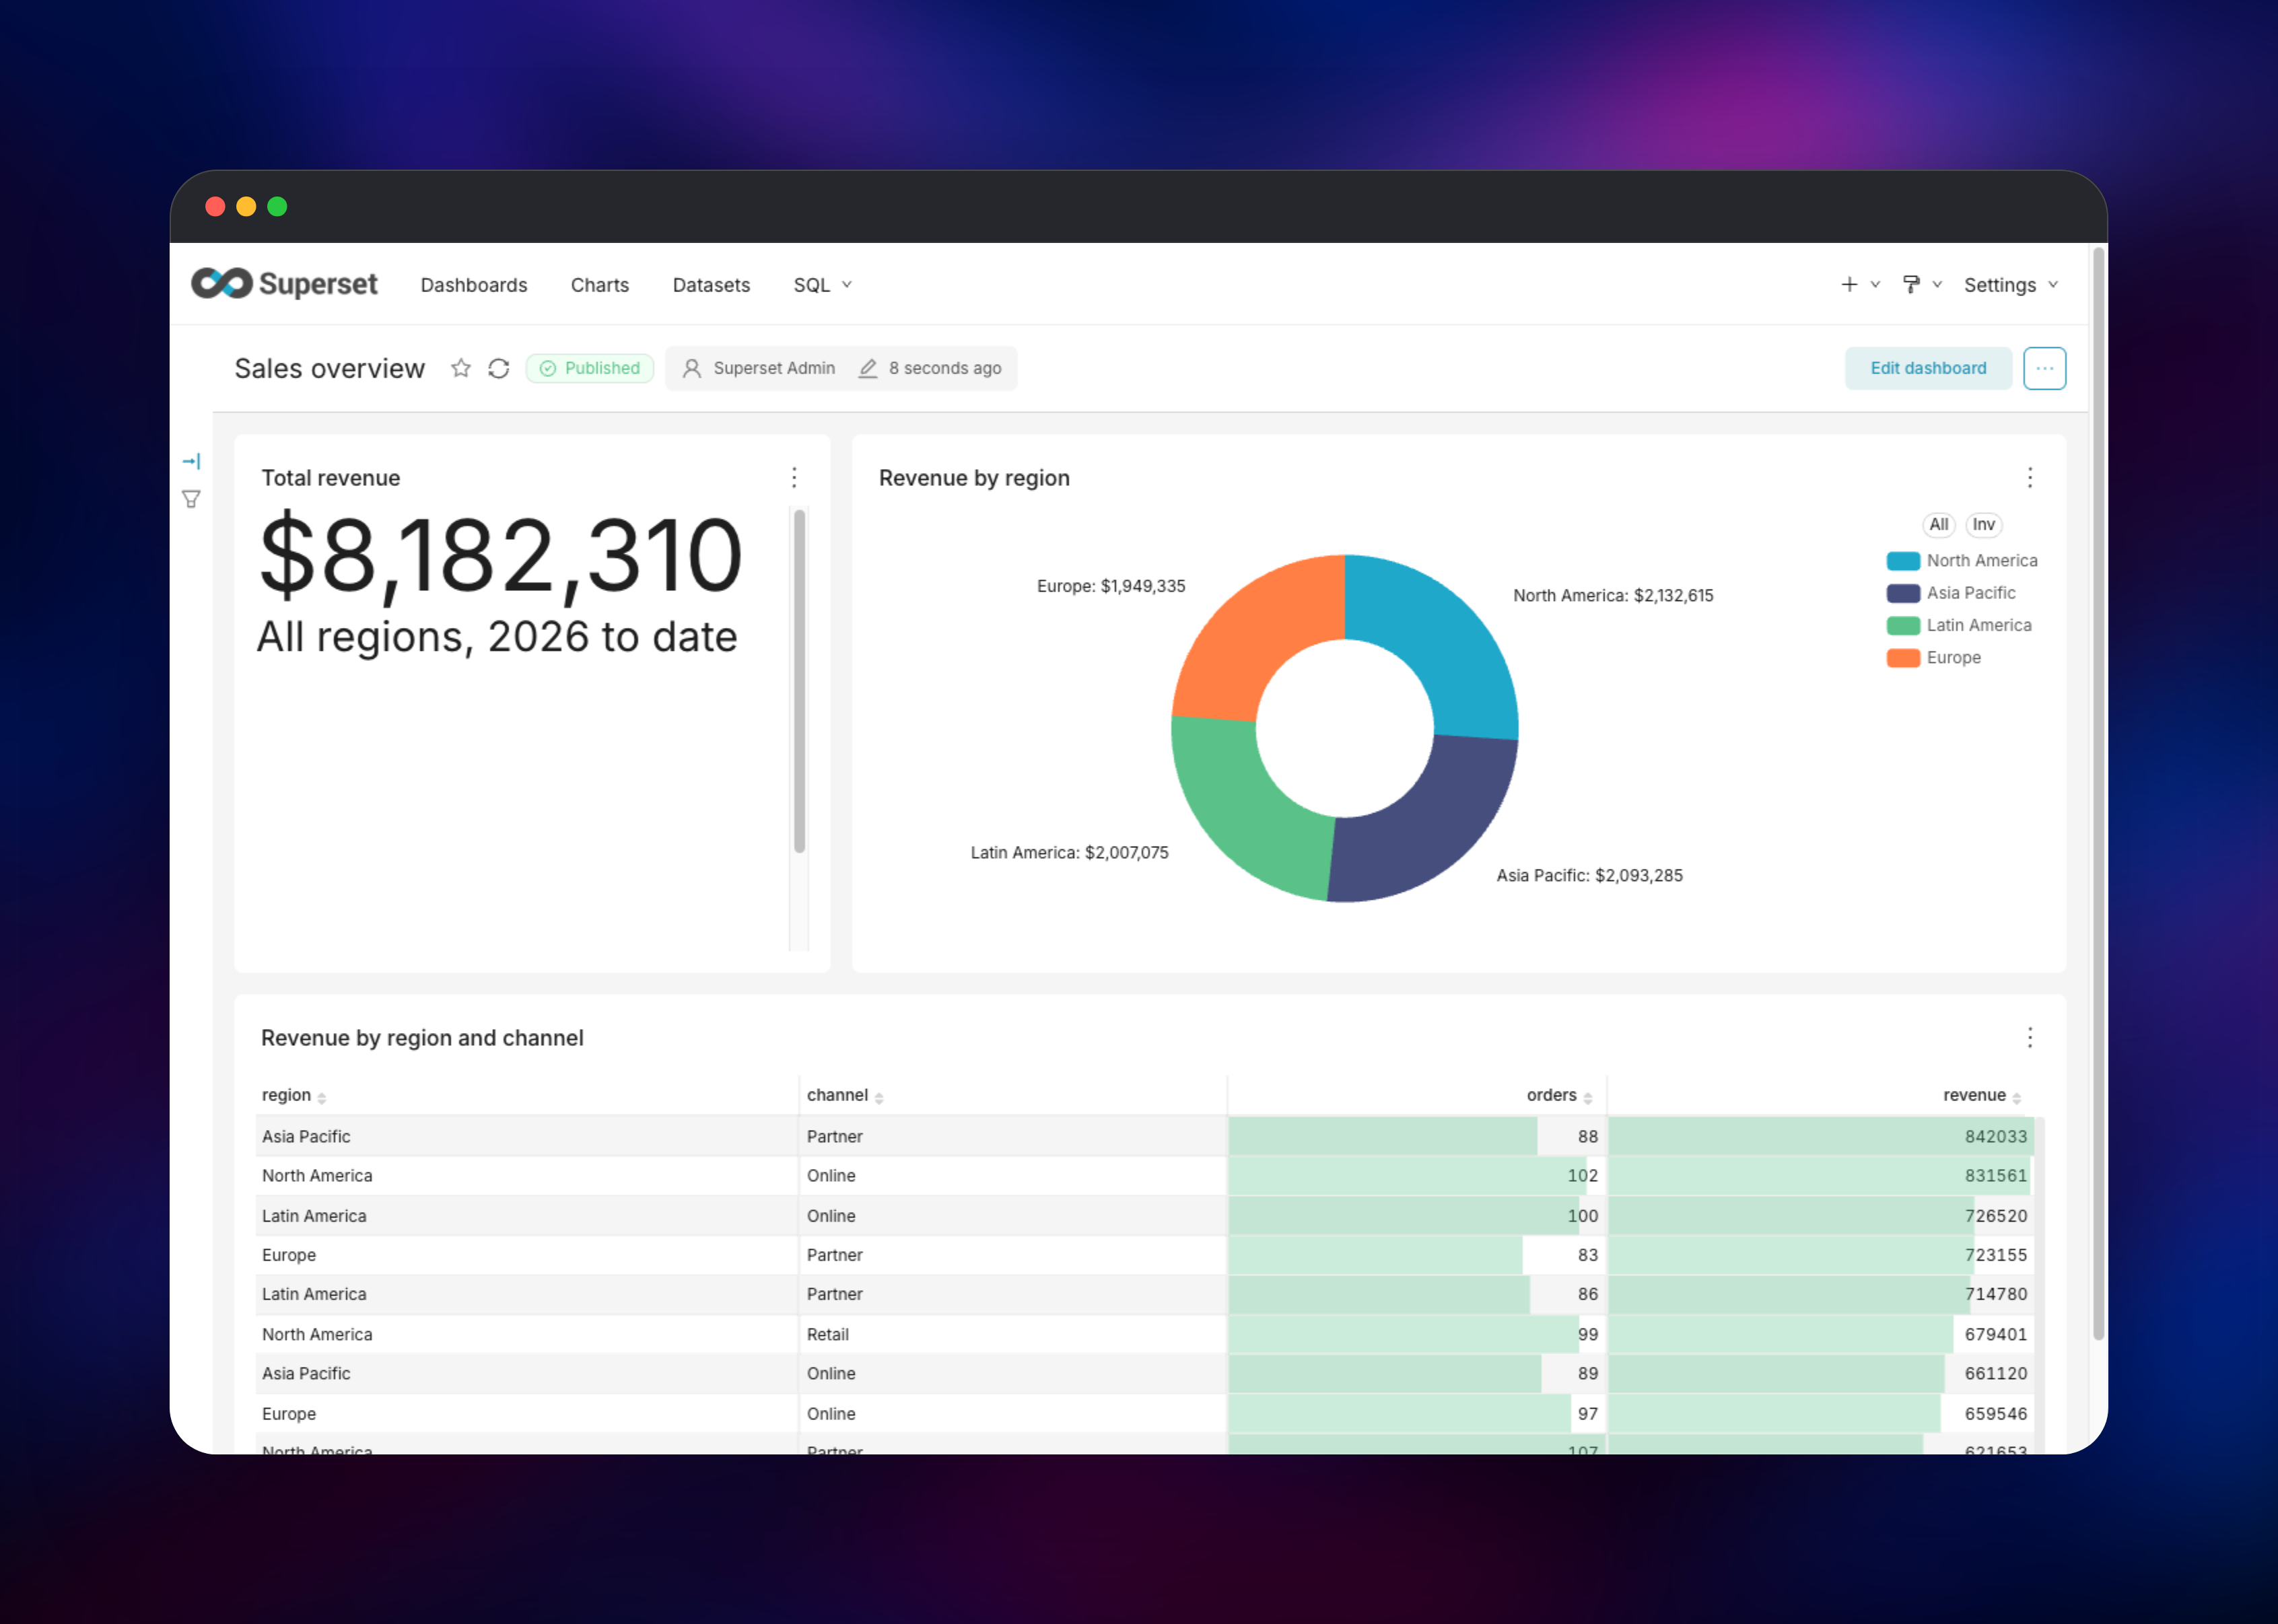
Task: Click the '8 seconds ago' modified text
Action: tap(945, 368)
